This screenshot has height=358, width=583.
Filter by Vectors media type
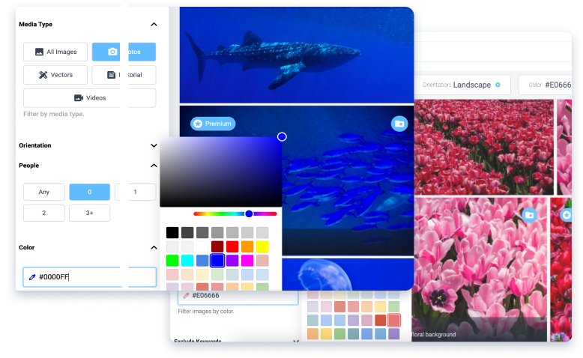pyautogui.click(x=55, y=75)
